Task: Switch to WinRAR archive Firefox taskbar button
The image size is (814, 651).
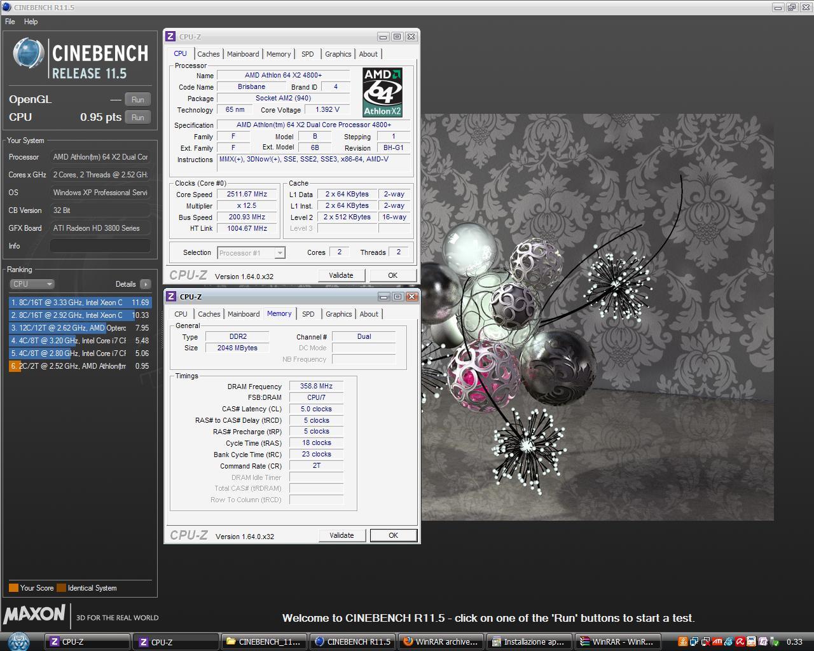Action: [441, 641]
